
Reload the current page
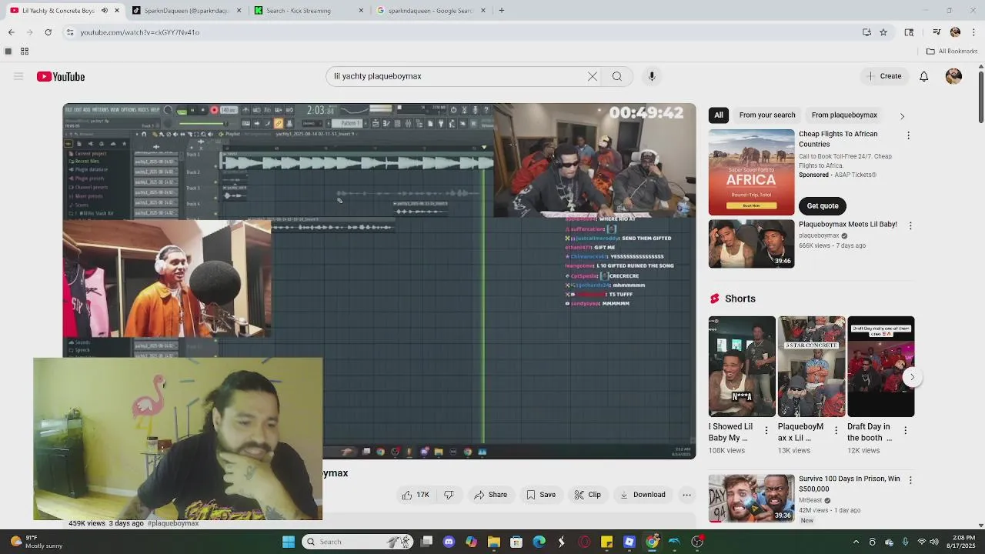click(48, 32)
